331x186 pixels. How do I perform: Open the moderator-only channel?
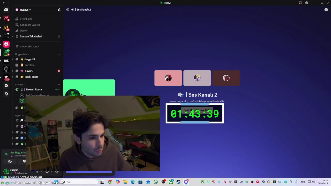point(38,47)
